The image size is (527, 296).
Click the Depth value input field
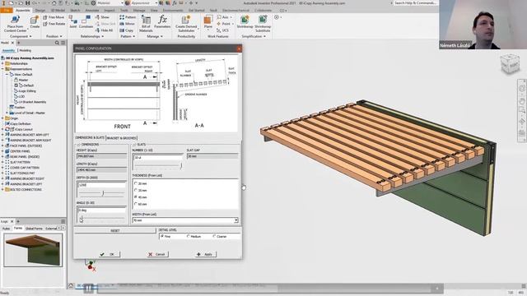[101, 185]
